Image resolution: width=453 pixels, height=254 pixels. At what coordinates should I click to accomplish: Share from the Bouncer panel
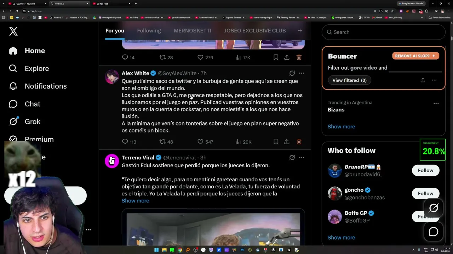coord(423,80)
